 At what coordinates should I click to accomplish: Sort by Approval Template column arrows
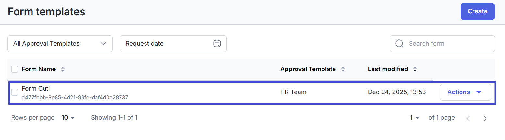click(x=343, y=69)
